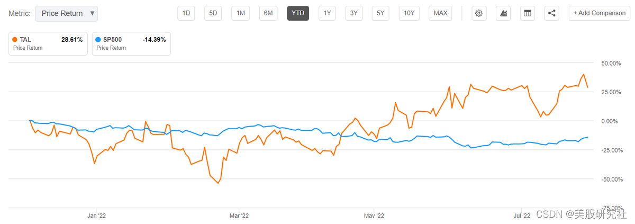Select the YTD time range
The image size is (635, 224).
tap(298, 13)
